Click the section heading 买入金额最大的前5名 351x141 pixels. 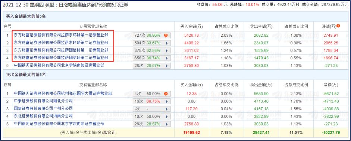[26, 16]
